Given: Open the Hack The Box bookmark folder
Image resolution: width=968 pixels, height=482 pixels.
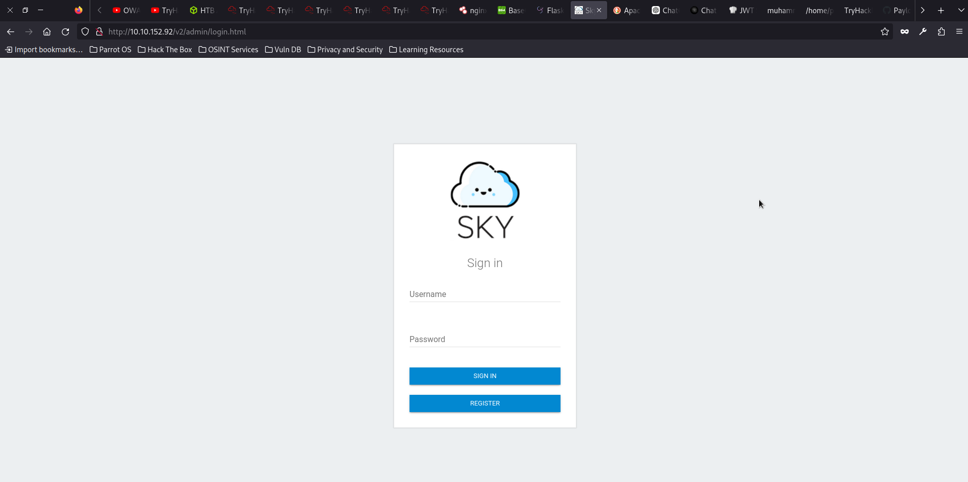Looking at the screenshot, I should pos(165,50).
